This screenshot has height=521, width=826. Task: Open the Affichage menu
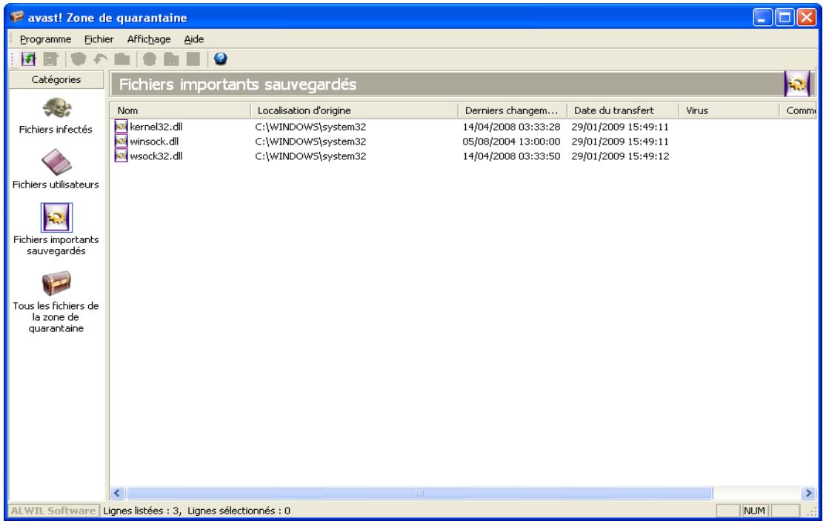click(149, 39)
